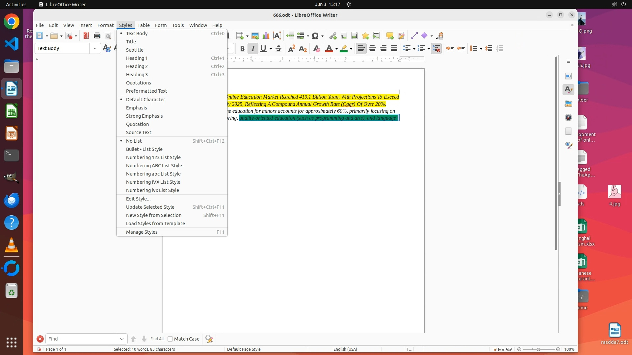Enable the Match Case checkbox
Image resolution: width=632 pixels, height=355 pixels.
click(x=170, y=339)
